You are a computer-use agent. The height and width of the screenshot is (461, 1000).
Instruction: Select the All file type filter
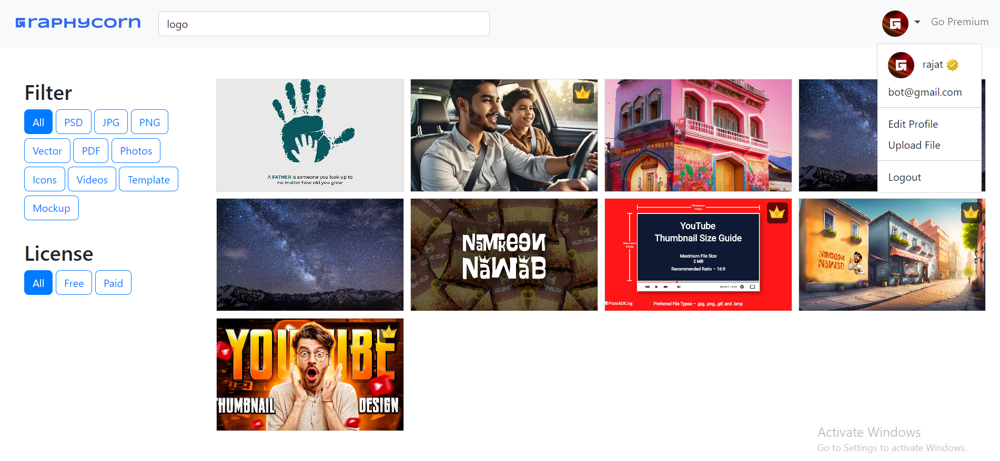38,122
